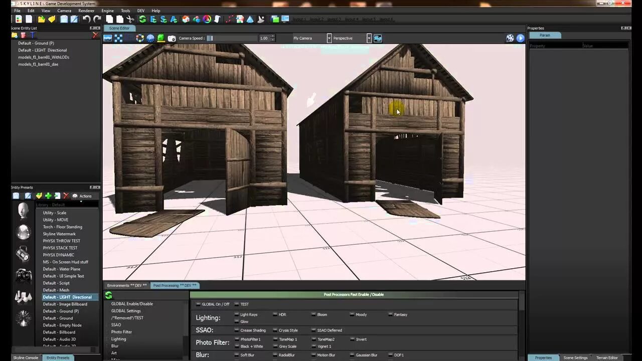
Task: Click the film reel icon near play button
Action: coord(510,38)
